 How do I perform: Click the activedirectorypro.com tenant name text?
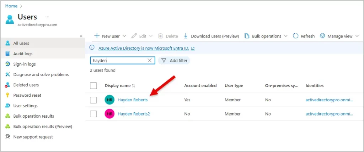point(37,25)
